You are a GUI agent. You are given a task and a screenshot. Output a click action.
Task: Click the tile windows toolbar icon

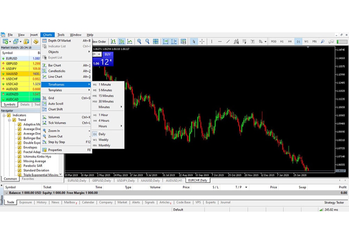click(x=156, y=41)
